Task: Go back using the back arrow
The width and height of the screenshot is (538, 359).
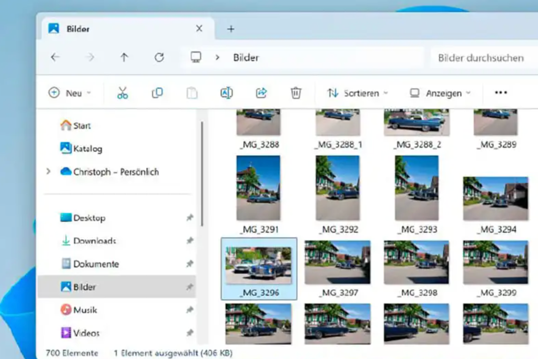Action: pos(55,58)
